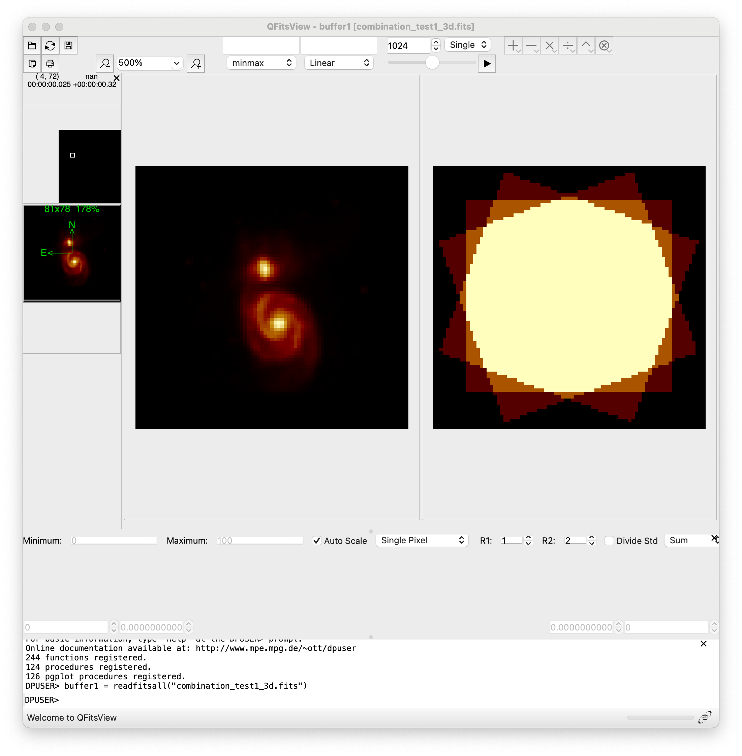Click the zoom out magnifier icon
The width and height of the screenshot is (742, 756).
(104, 64)
